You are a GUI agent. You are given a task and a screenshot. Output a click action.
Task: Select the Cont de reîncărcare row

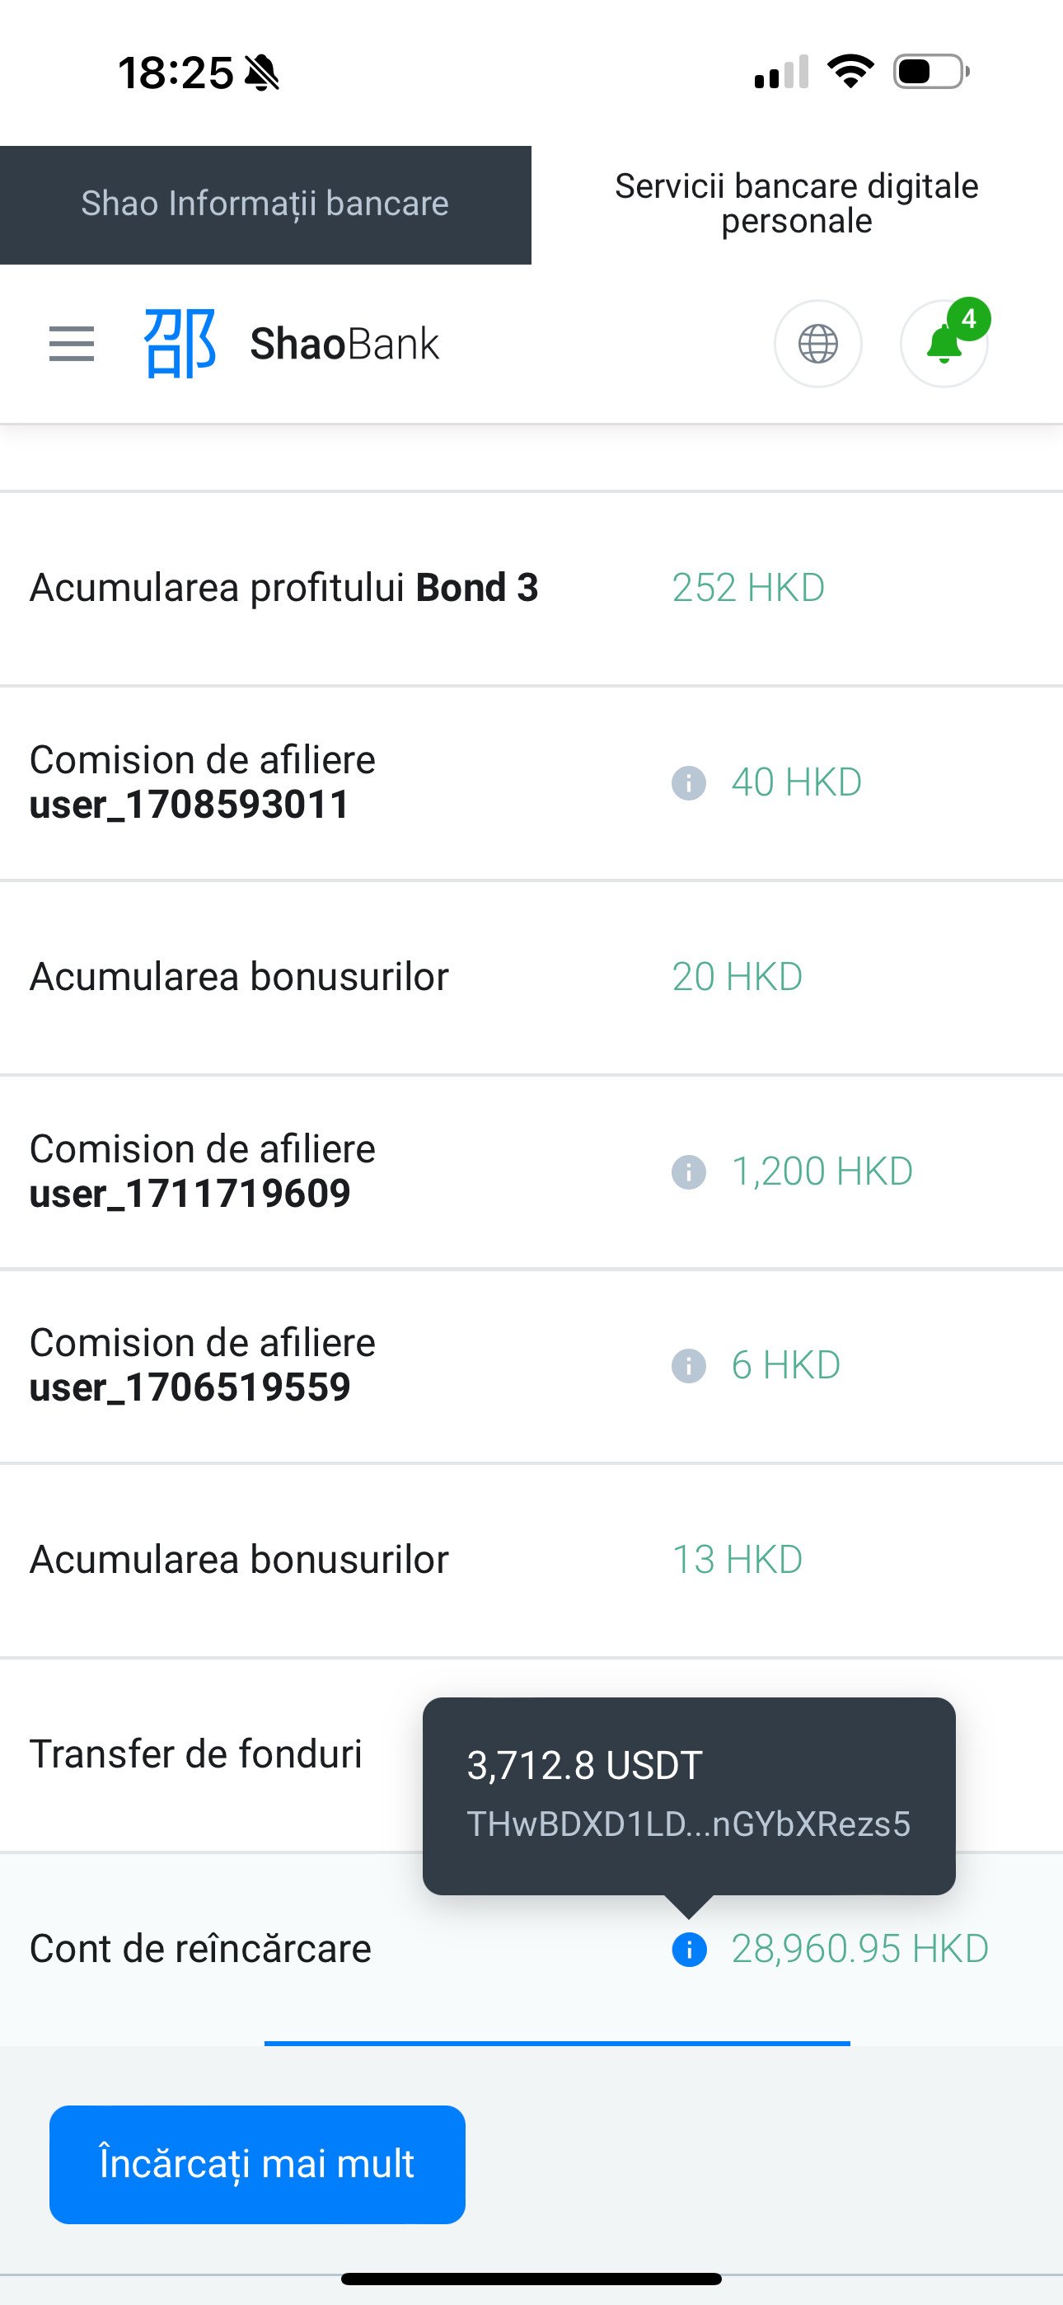click(200, 1949)
